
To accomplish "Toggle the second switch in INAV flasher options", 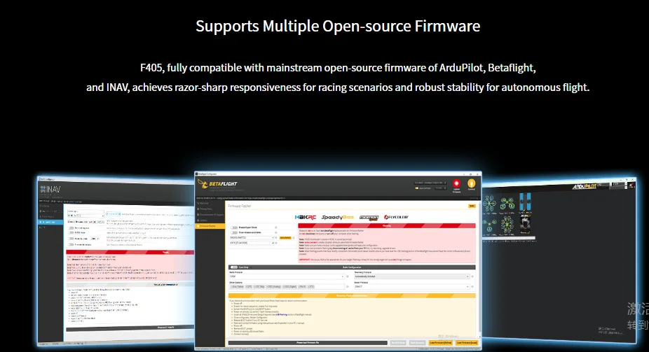I will coord(71,232).
